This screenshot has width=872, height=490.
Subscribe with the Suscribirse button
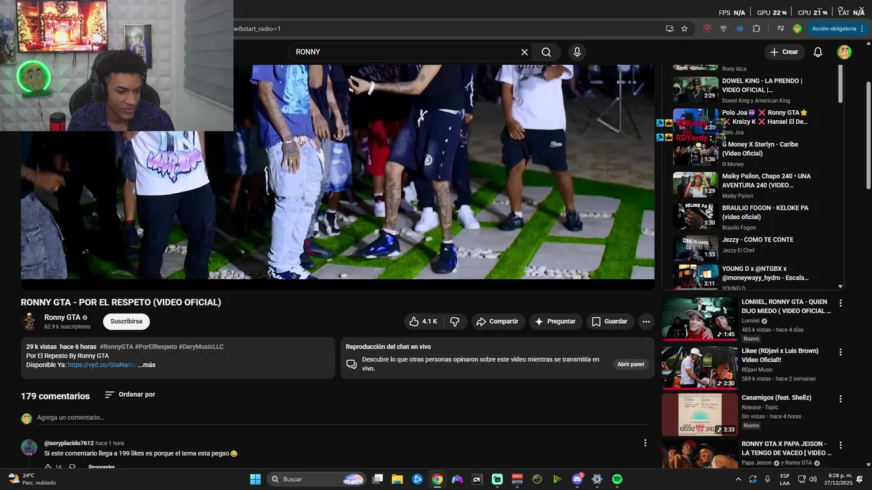coord(126,321)
